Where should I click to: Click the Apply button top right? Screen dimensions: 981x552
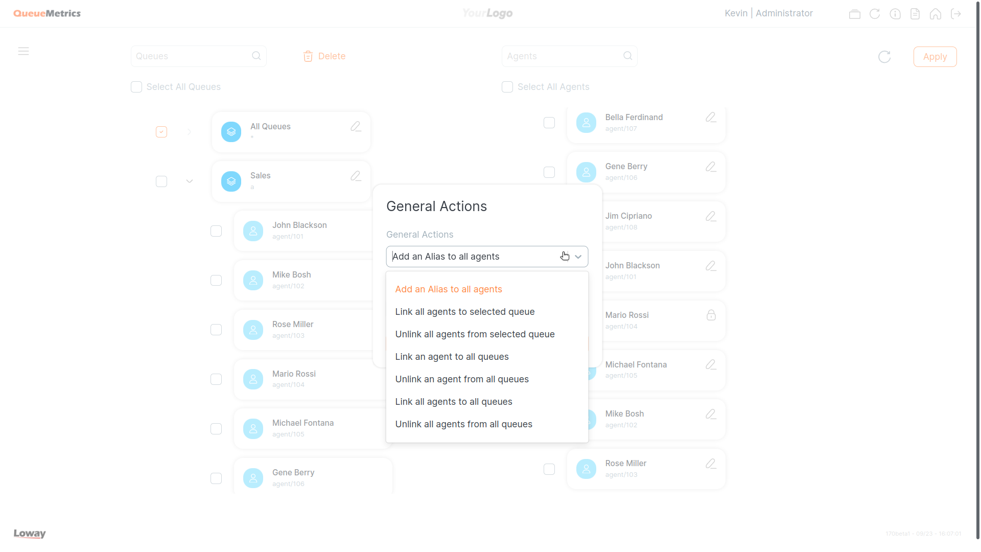tap(935, 57)
